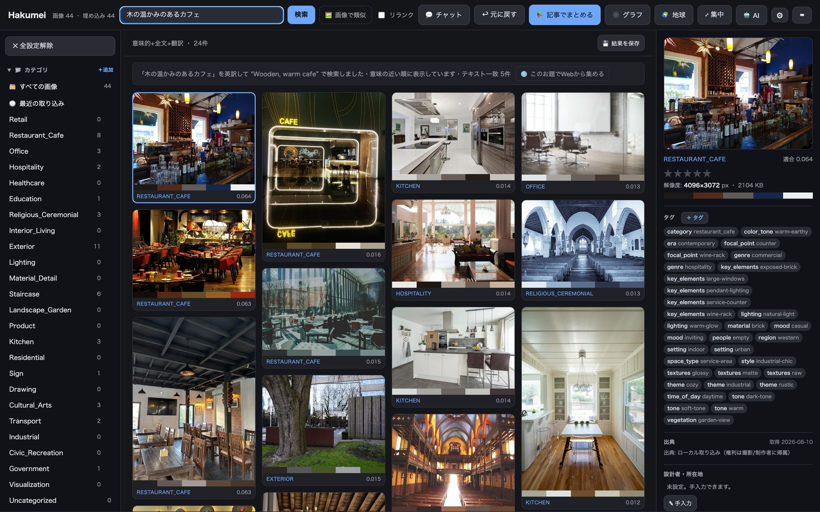
Task: Click the search query input field
Action: click(202, 15)
